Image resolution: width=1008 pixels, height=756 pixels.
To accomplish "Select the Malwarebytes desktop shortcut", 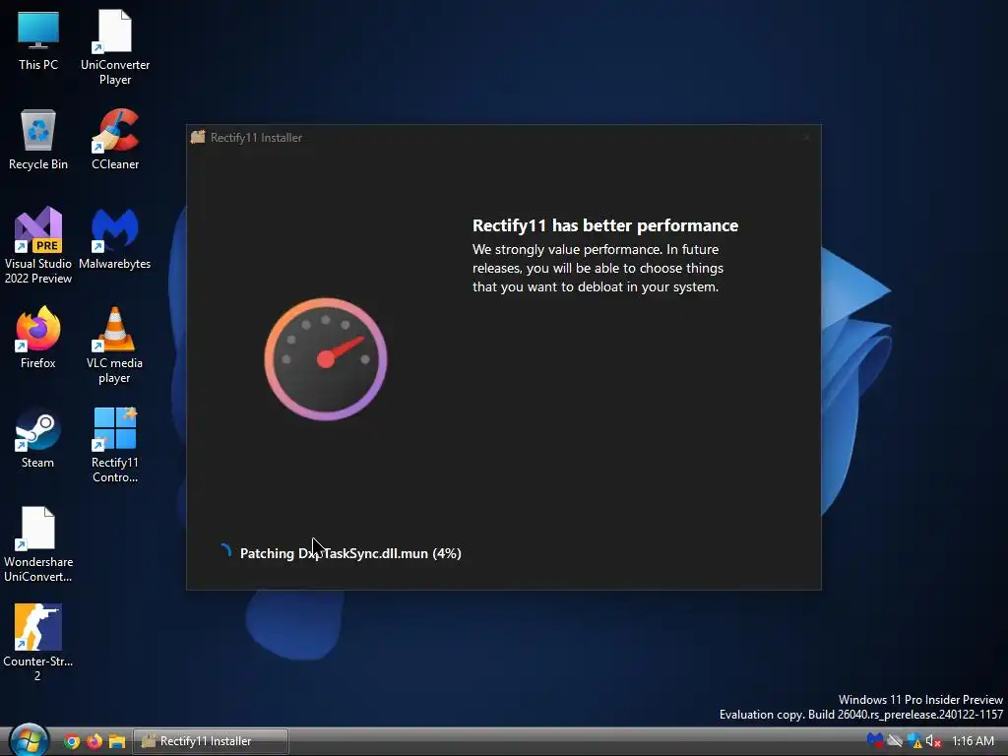I will pos(115,238).
